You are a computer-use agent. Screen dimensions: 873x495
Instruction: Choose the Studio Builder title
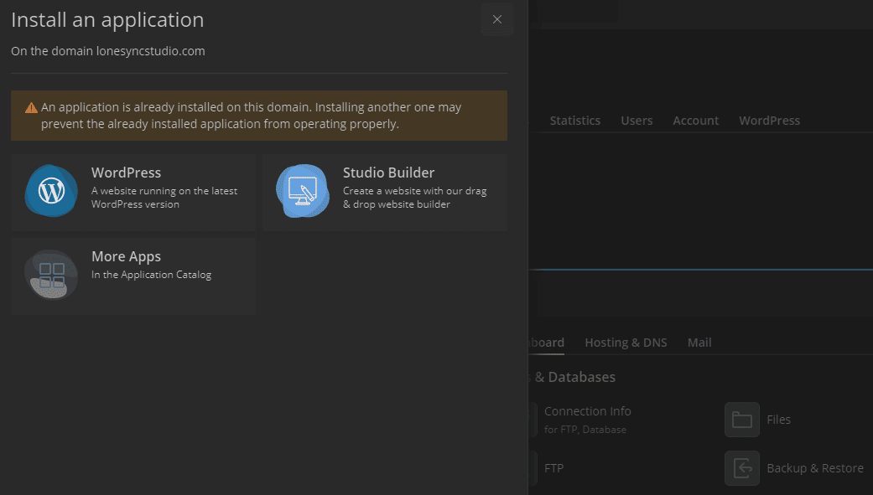[388, 173]
